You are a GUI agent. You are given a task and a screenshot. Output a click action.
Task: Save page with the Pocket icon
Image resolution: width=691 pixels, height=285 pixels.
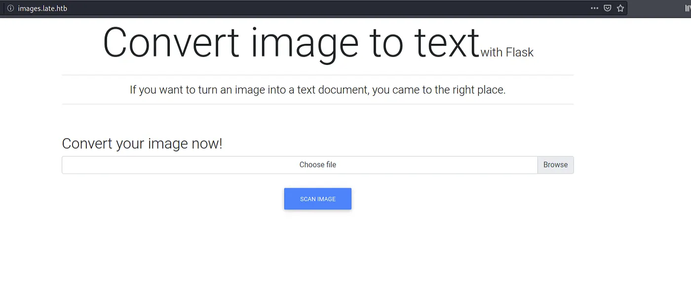point(608,8)
